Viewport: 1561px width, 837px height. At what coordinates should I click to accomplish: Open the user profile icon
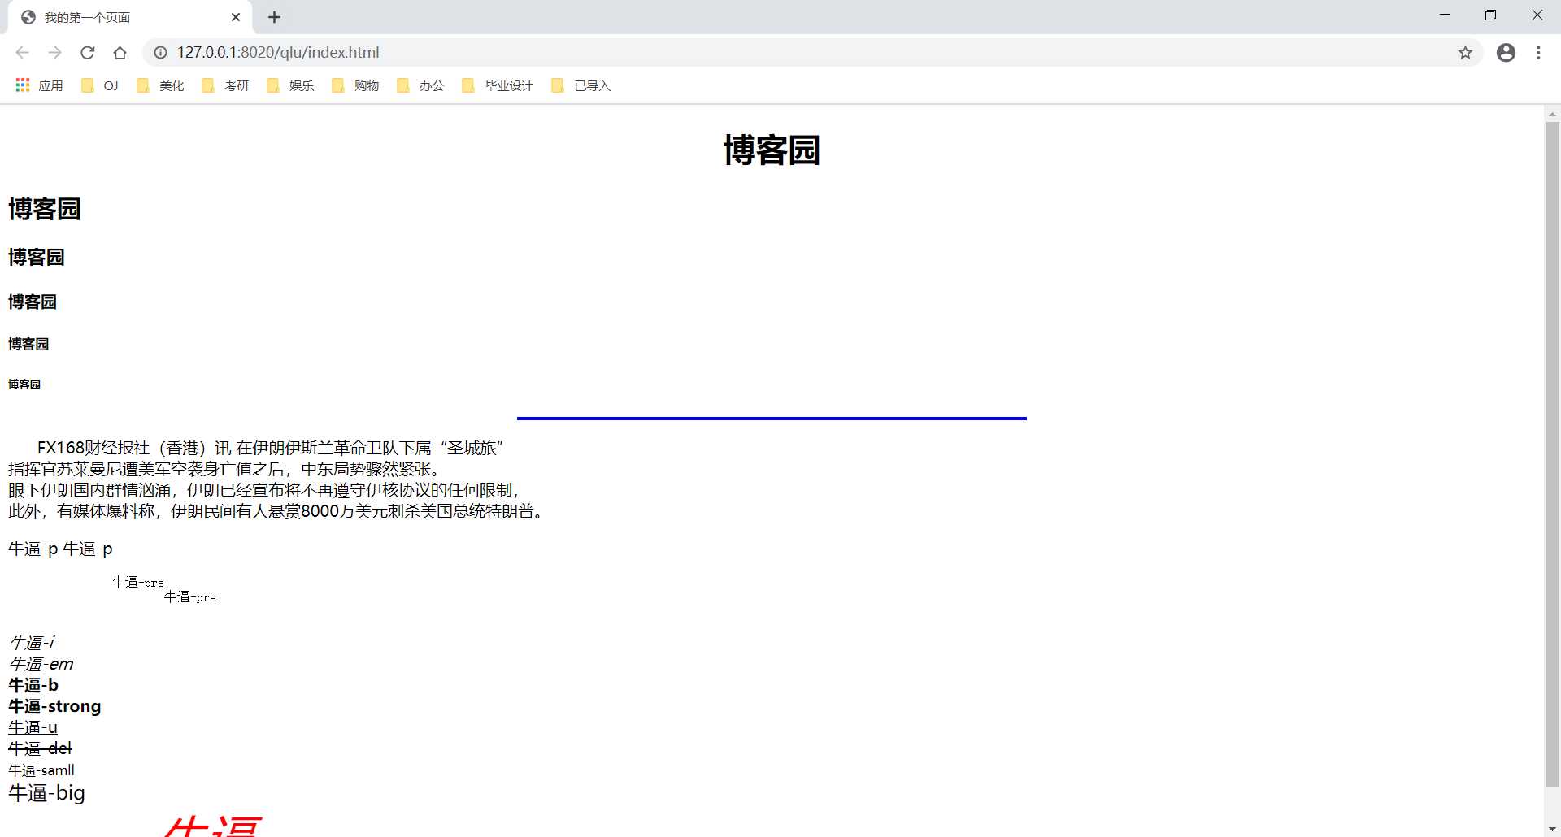[1506, 53]
